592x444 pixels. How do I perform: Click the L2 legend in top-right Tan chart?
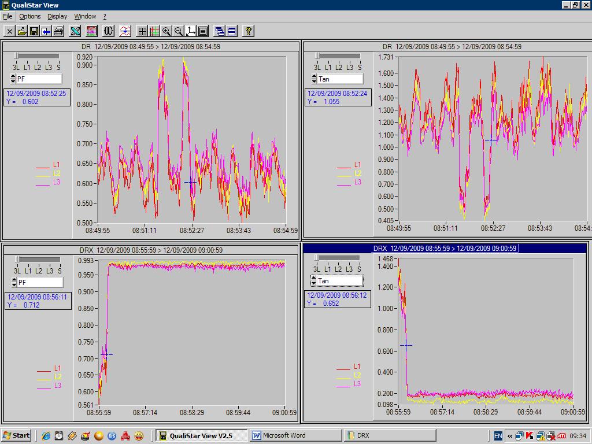[357, 173]
